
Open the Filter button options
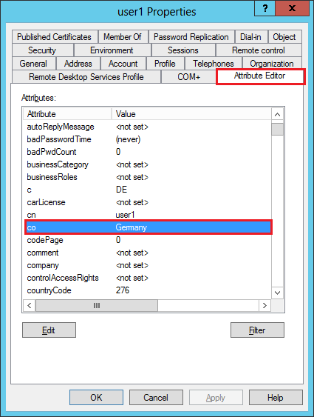click(257, 330)
